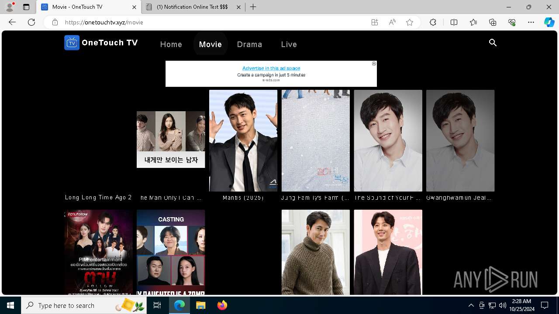Open the Windows notification center

point(545,305)
